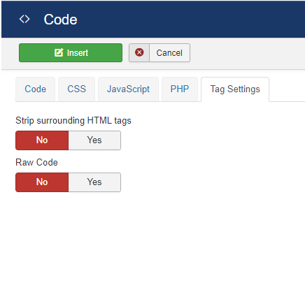305x285 pixels.
Task: Click the gray toolbar area beside Cancel
Action: [x=247, y=53]
